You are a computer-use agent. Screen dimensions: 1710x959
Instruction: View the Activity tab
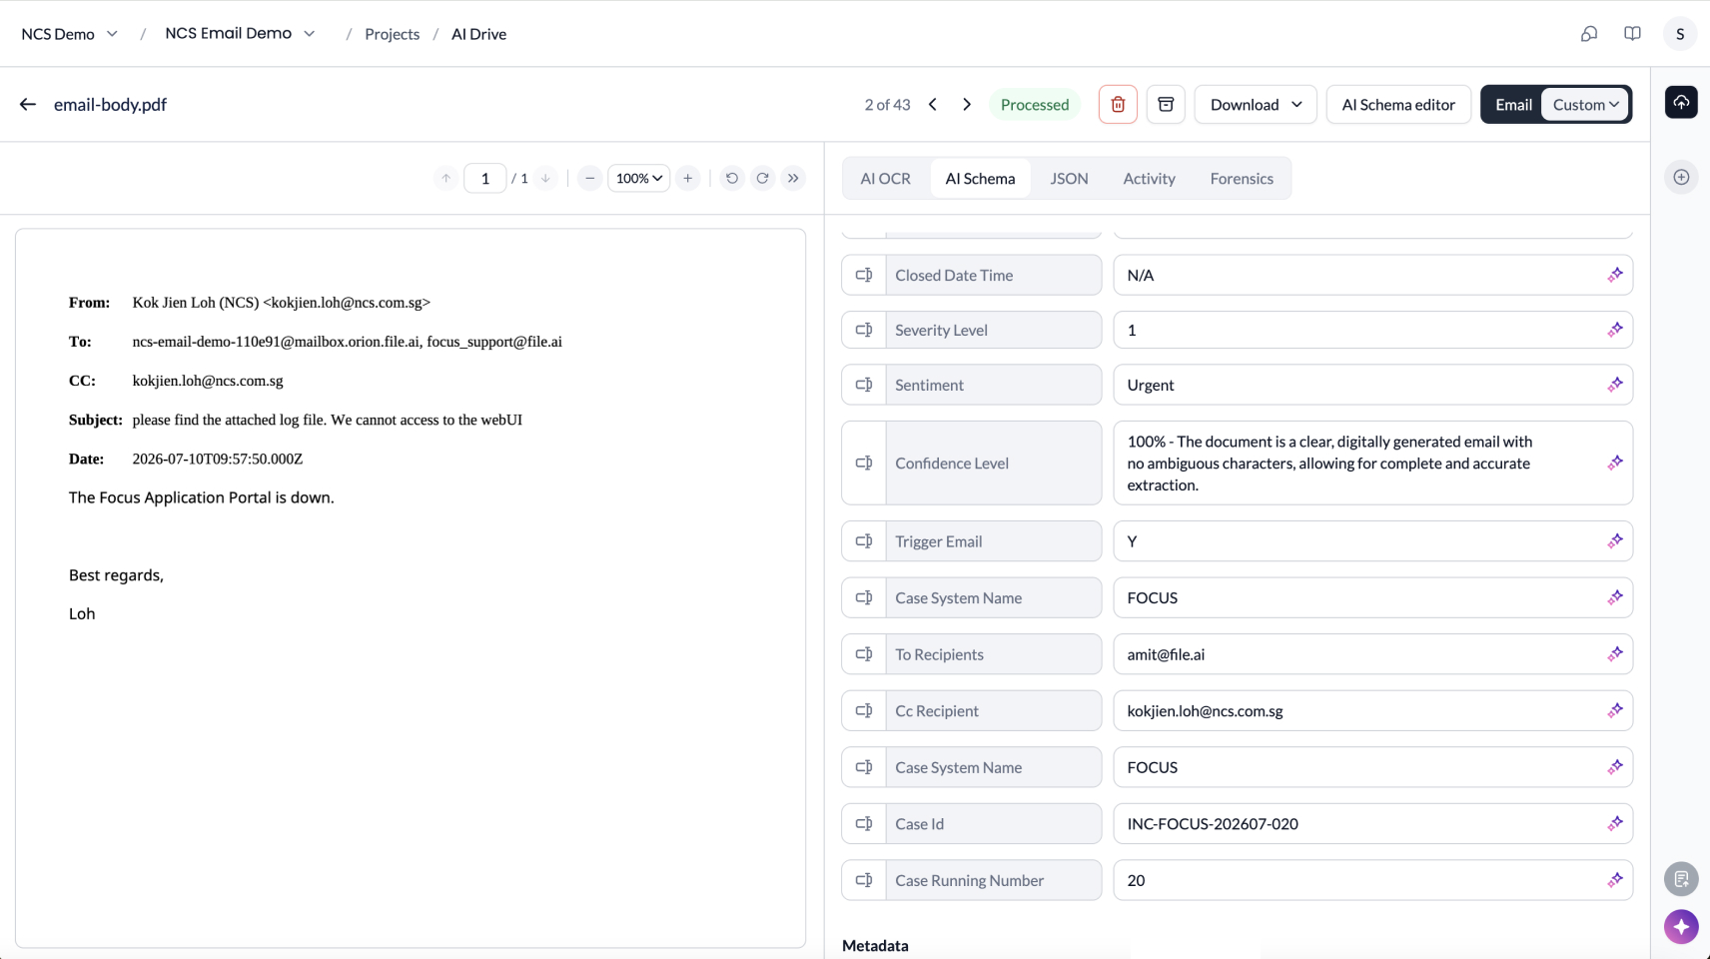1149,178
